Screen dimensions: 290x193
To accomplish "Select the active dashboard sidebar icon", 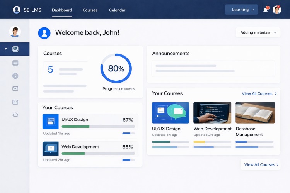I will coord(15,49).
